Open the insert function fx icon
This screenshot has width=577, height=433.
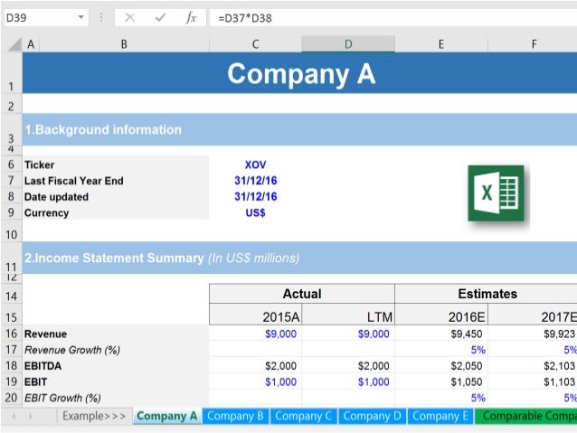pyautogui.click(x=191, y=17)
